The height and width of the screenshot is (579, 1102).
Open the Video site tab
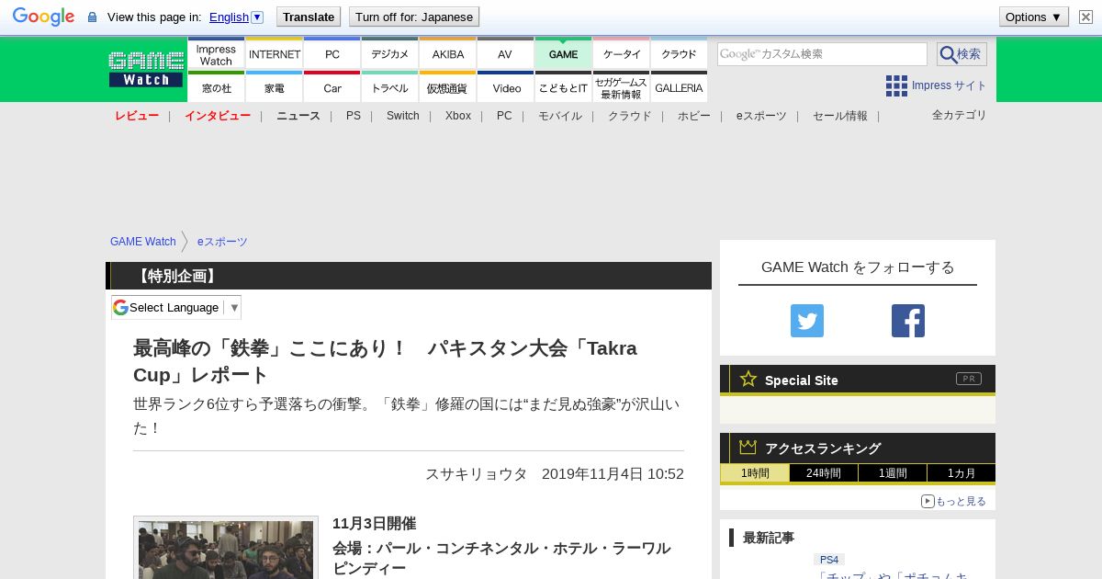[505, 87]
